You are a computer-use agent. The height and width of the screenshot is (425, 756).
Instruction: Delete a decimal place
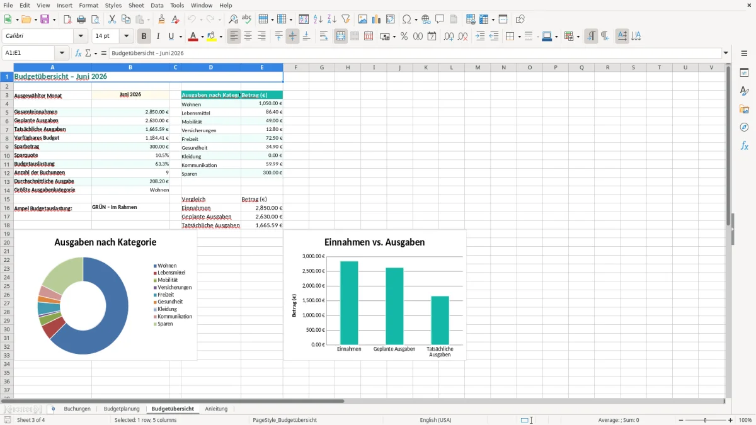[462, 37]
